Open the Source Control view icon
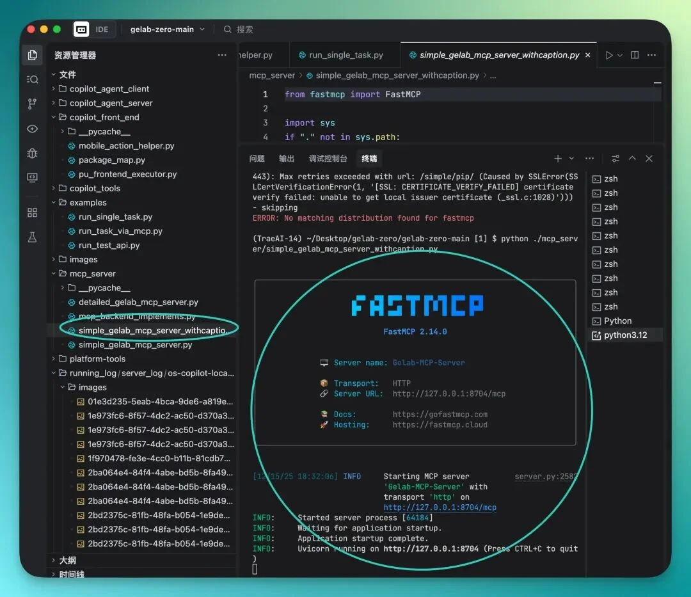 32,104
